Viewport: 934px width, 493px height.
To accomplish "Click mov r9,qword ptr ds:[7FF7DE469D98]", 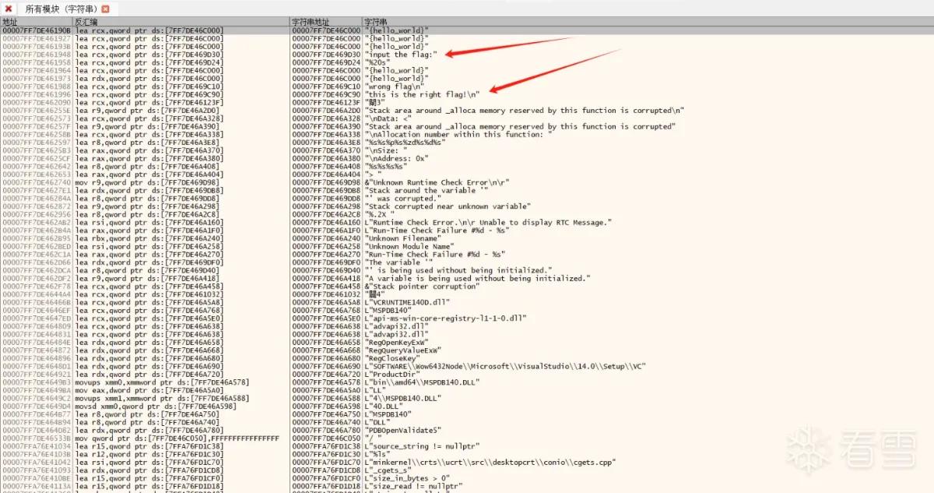I will click(x=148, y=182).
